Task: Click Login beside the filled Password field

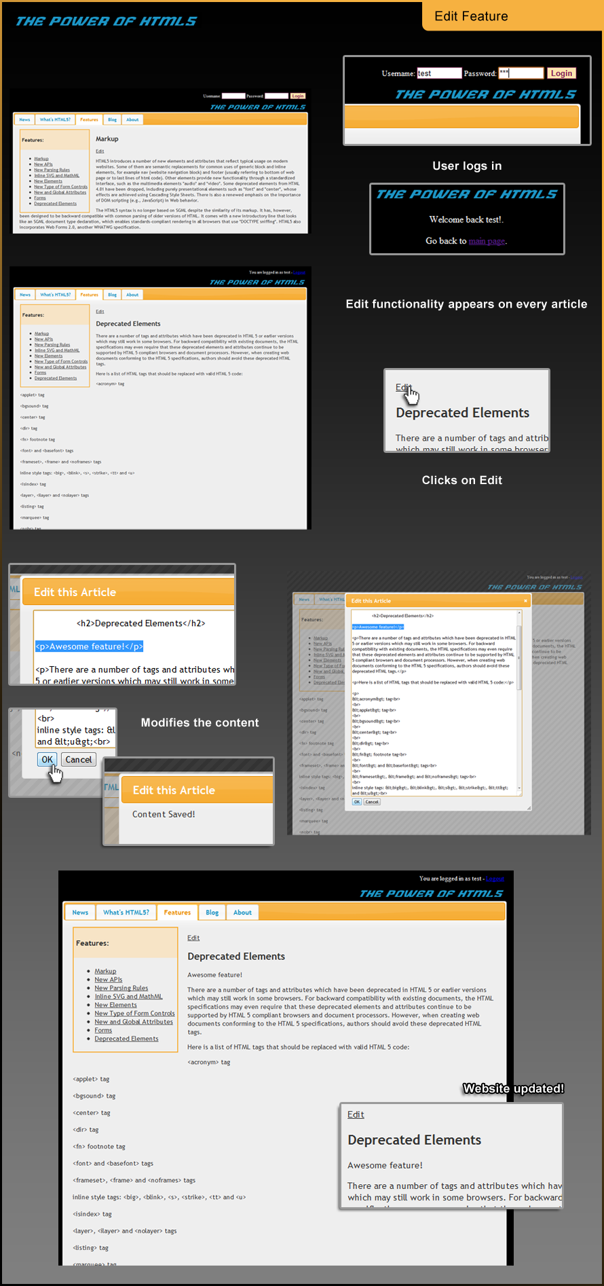Action: pyautogui.click(x=561, y=73)
